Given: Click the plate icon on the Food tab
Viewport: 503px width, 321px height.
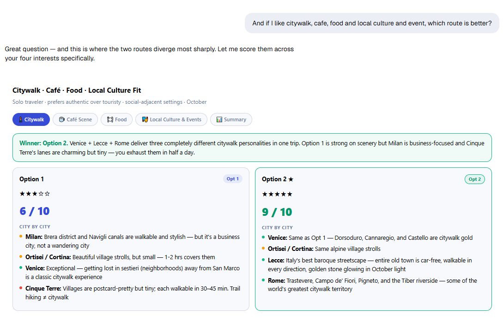Looking at the screenshot, I should 110,119.
